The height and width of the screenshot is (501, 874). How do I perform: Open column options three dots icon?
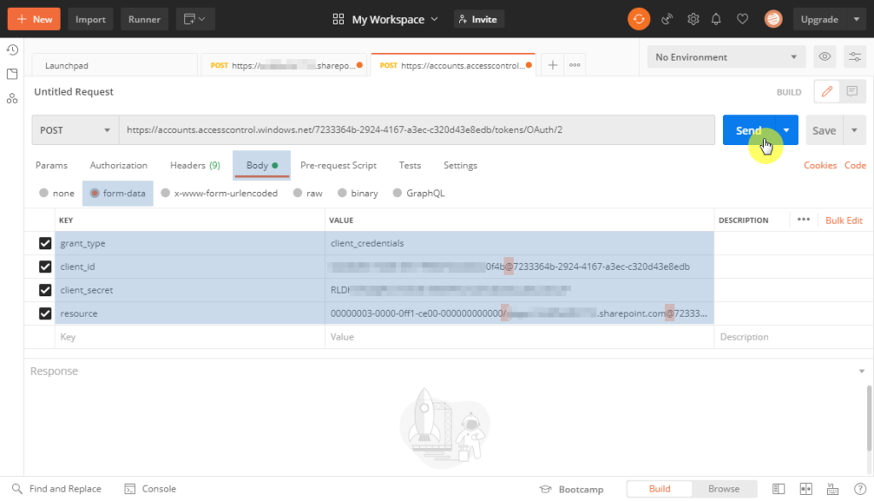coord(803,219)
